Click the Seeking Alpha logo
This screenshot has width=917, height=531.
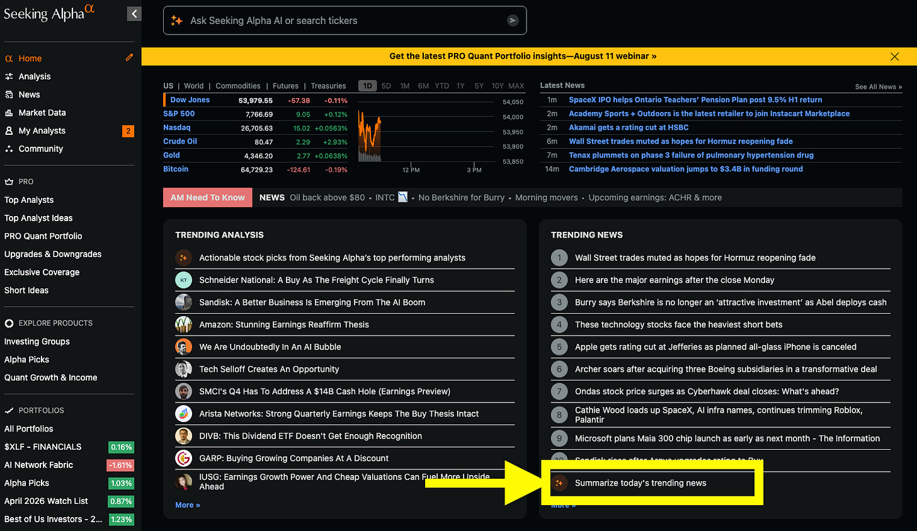pos(49,13)
